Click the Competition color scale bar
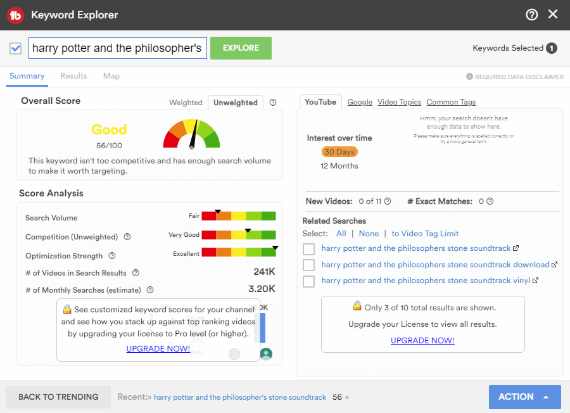 click(x=239, y=235)
